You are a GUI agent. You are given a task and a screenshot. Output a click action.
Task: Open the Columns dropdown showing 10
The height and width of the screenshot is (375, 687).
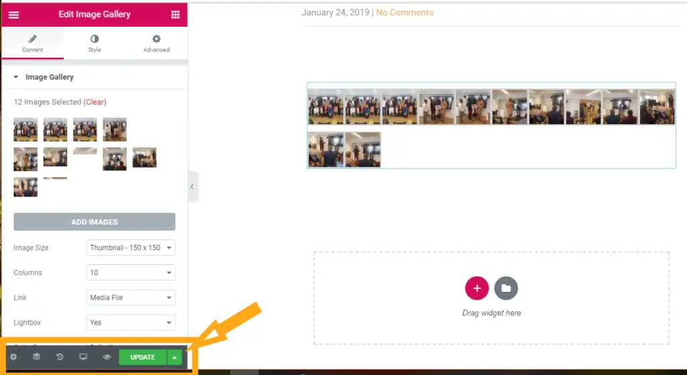coord(131,272)
